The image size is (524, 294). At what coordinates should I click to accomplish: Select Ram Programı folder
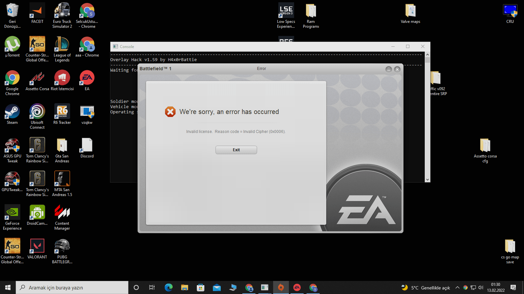pos(311,15)
